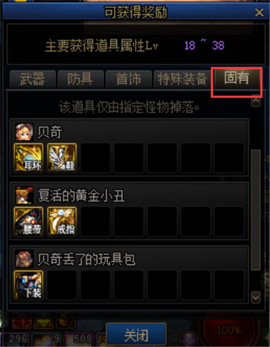Select the 耳环 earring reward icon
270x347 pixels.
click(x=28, y=158)
